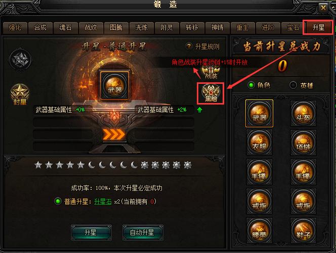Select the 腰带 belt equipment icon

pos(259,230)
